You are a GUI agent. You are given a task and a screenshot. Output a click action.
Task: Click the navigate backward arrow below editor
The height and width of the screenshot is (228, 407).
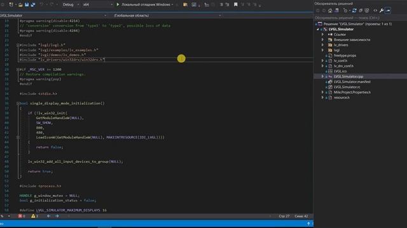tap(49, 216)
